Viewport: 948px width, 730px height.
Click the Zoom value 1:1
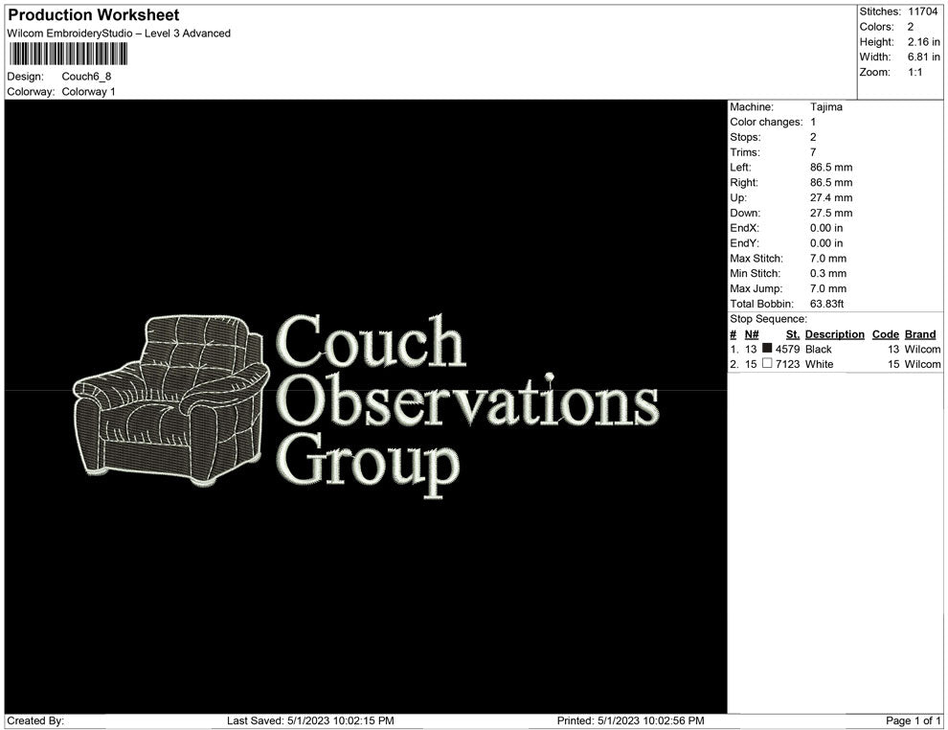(914, 72)
